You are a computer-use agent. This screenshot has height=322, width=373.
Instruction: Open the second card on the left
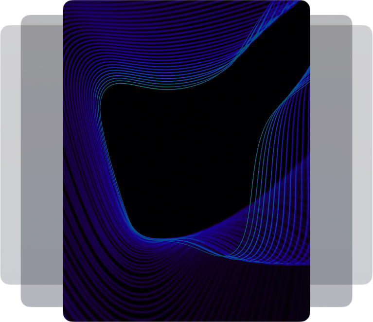click(x=42, y=161)
